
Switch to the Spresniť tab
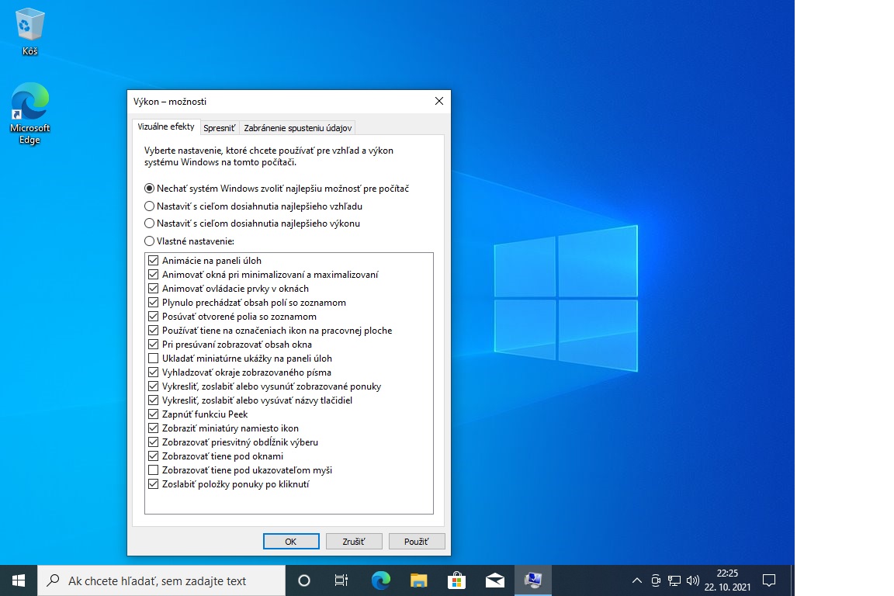(x=220, y=128)
